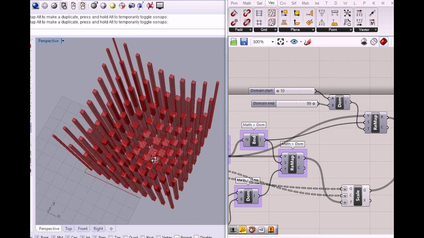
Task: Open the zoom extents dropdown arrow
Action: click(287, 42)
